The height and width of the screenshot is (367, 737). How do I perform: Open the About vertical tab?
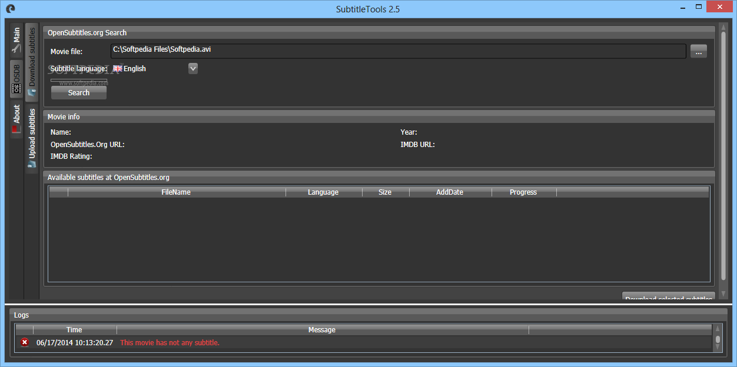point(16,119)
